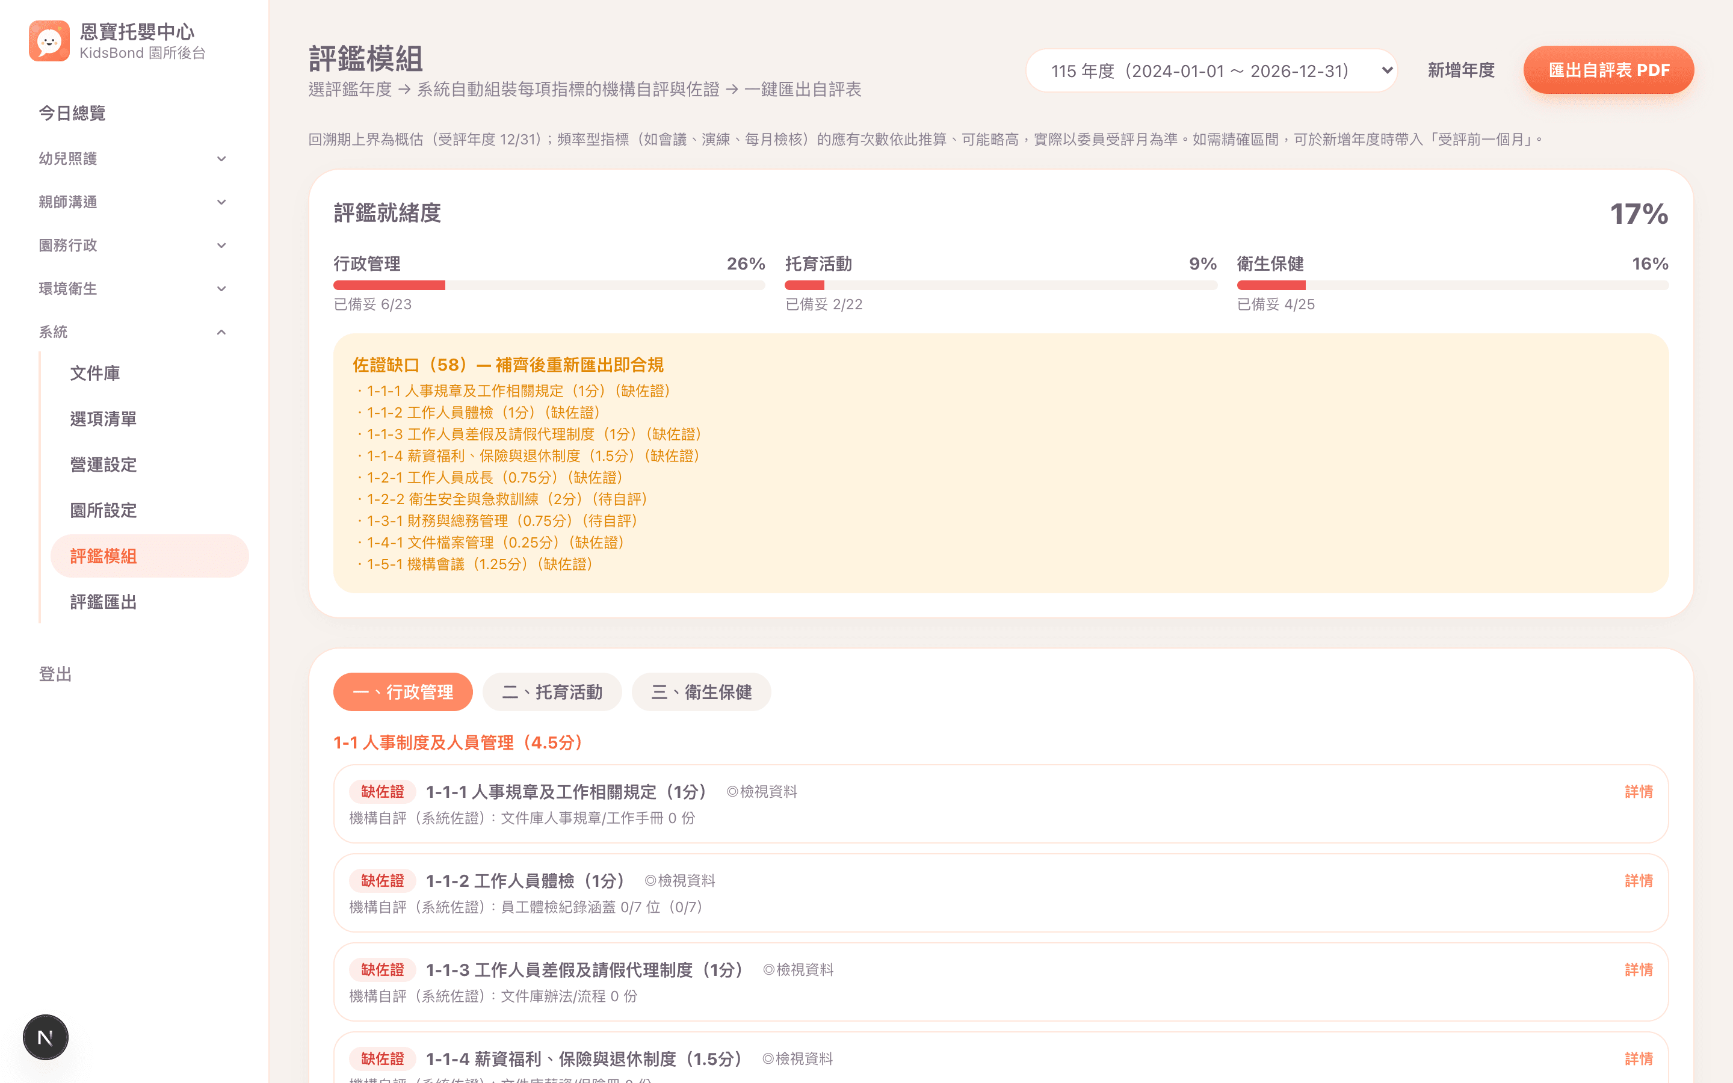Collapse the 系統 sidebar section

coord(133,332)
